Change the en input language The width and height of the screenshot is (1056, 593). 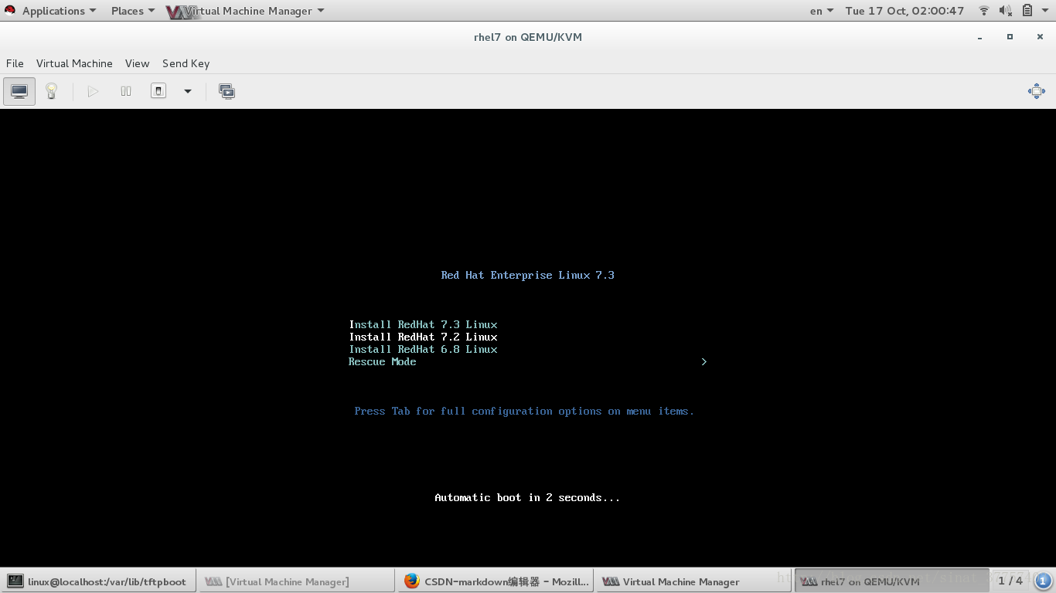822,11
